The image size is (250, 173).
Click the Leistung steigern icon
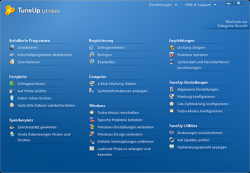click(172, 47)
